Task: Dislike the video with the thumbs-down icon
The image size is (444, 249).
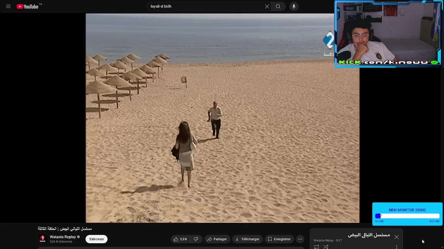Action: (x=196, y=239)
